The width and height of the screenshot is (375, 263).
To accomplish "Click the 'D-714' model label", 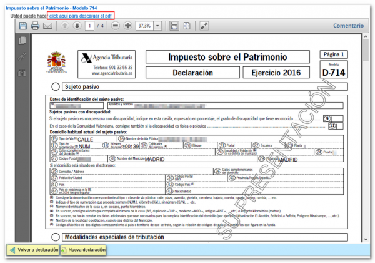I will 334,73.
